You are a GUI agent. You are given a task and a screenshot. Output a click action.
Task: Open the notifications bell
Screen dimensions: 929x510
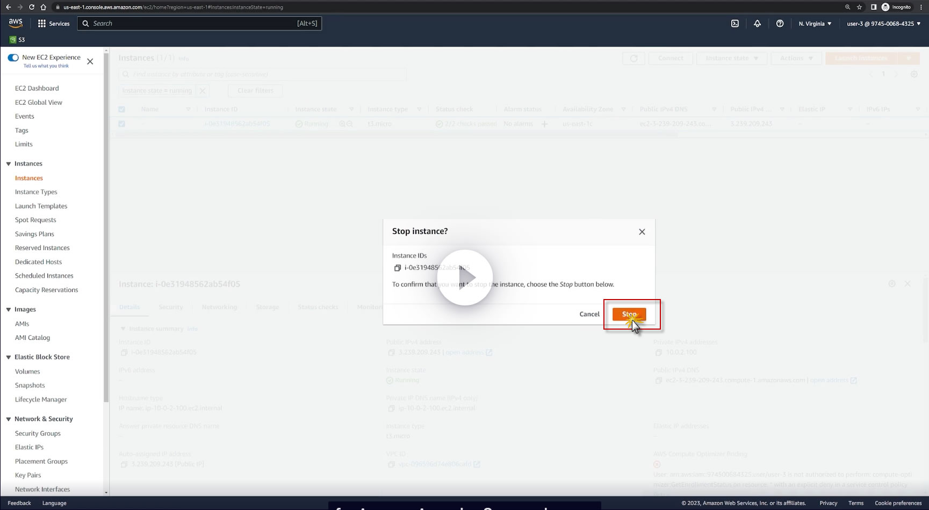tap(757, 24)
